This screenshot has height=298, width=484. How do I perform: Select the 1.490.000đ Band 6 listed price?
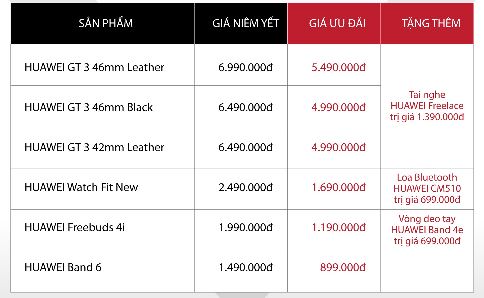point(246,267)
